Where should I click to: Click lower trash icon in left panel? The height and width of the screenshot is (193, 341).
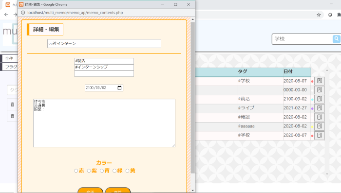[12, 116]
